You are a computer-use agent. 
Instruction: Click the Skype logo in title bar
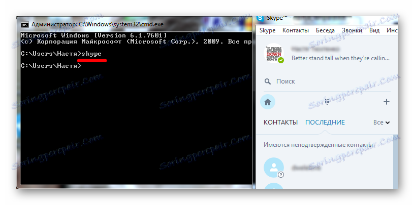click(260, 18)
